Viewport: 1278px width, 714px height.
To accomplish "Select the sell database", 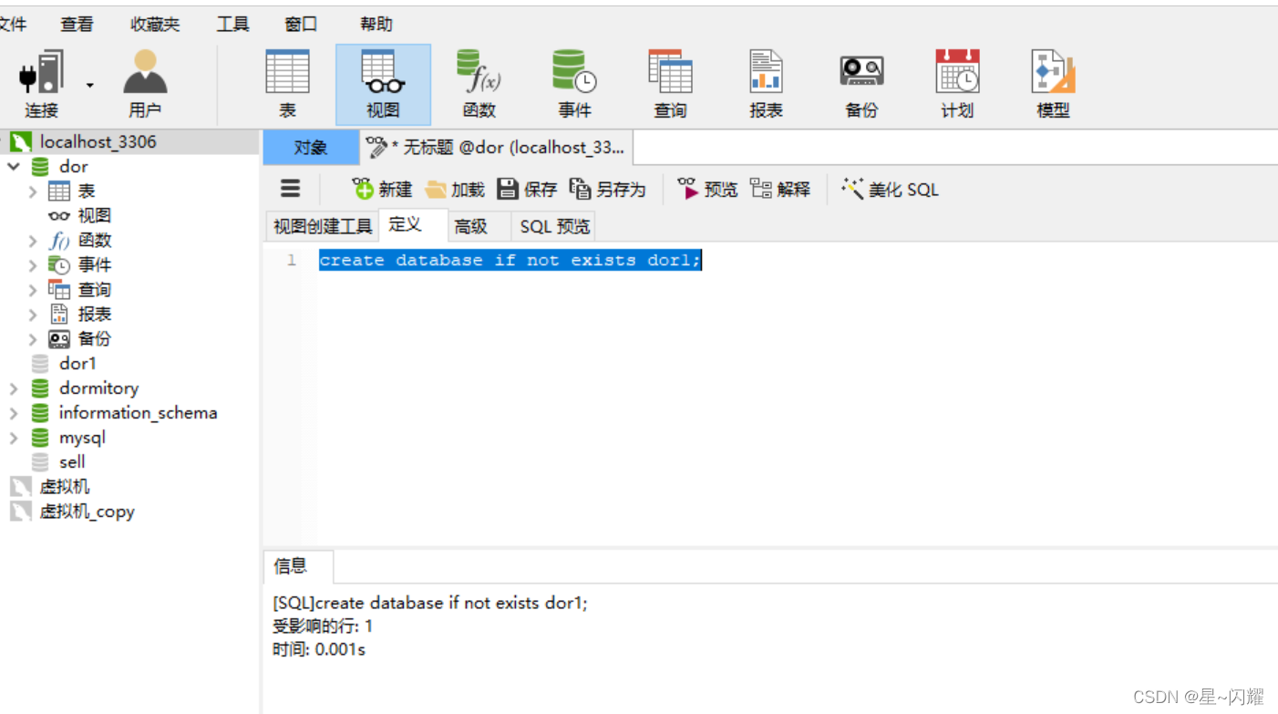I will [x=72, y=461].
